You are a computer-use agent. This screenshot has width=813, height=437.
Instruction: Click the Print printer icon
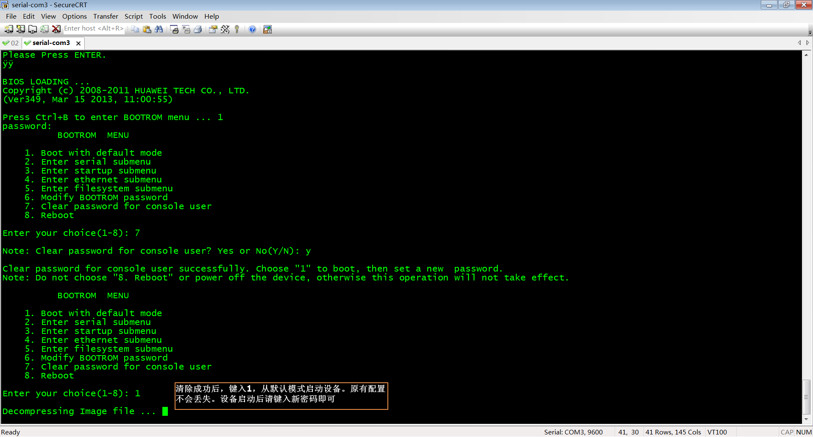click(198, 29)
